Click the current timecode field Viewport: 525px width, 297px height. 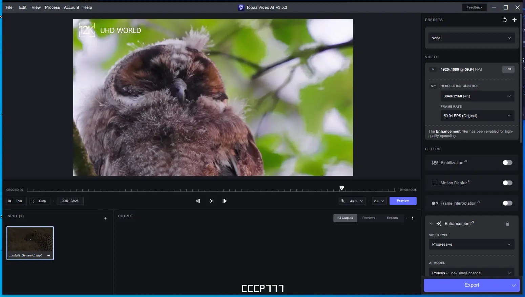70,201
